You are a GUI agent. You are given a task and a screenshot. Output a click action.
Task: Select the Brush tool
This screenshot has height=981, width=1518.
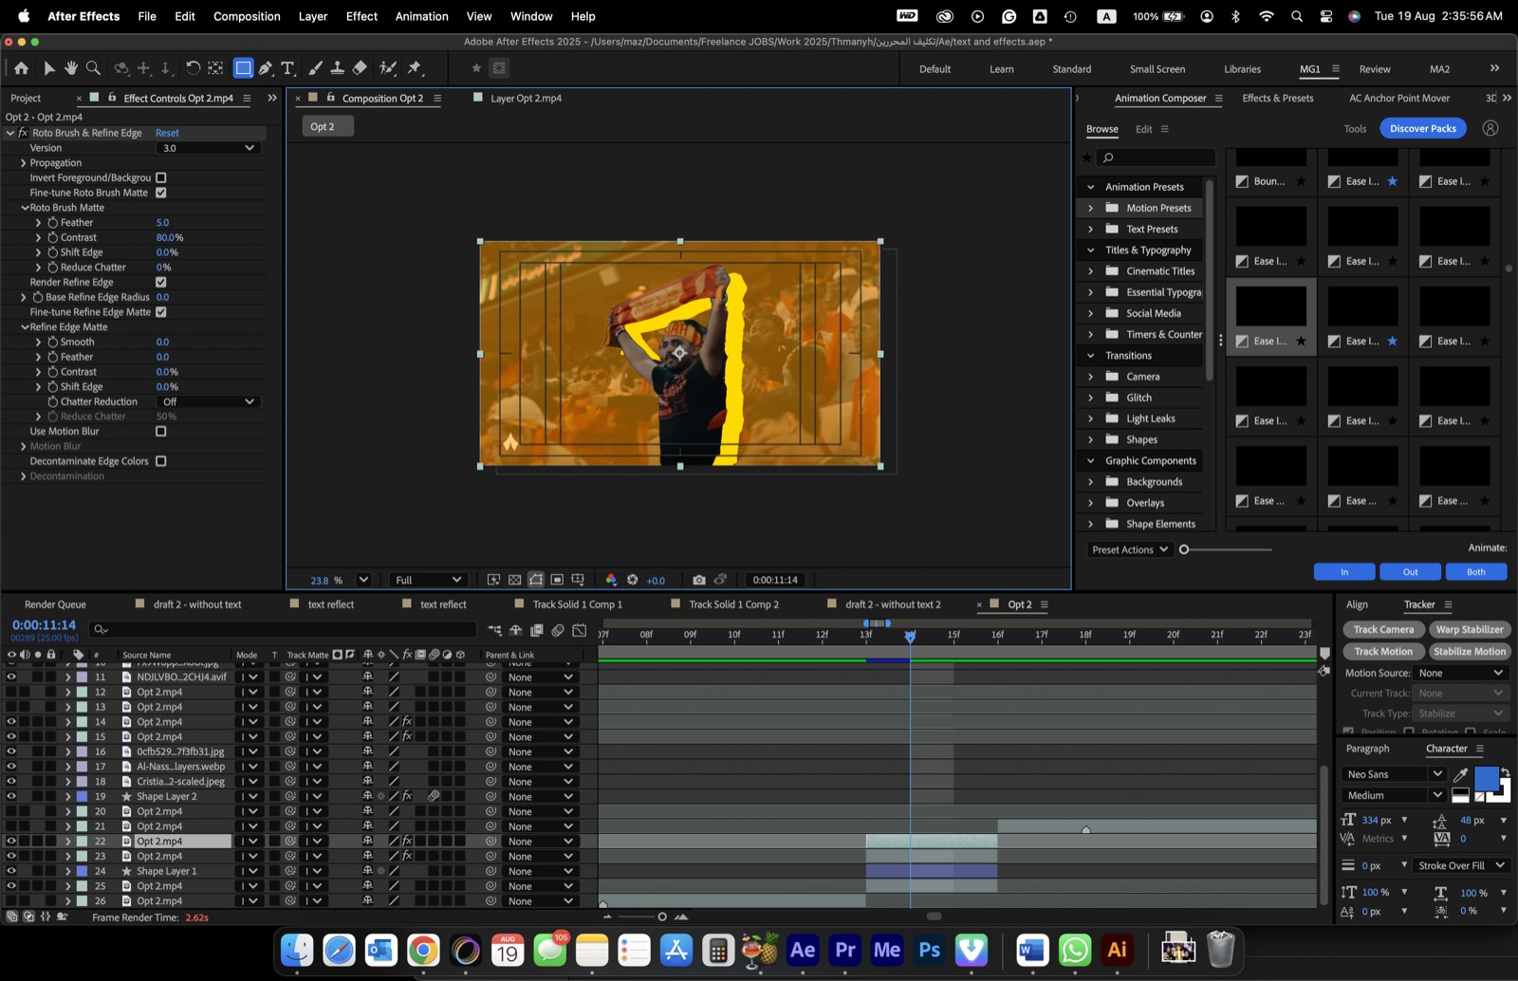point(316,68)
